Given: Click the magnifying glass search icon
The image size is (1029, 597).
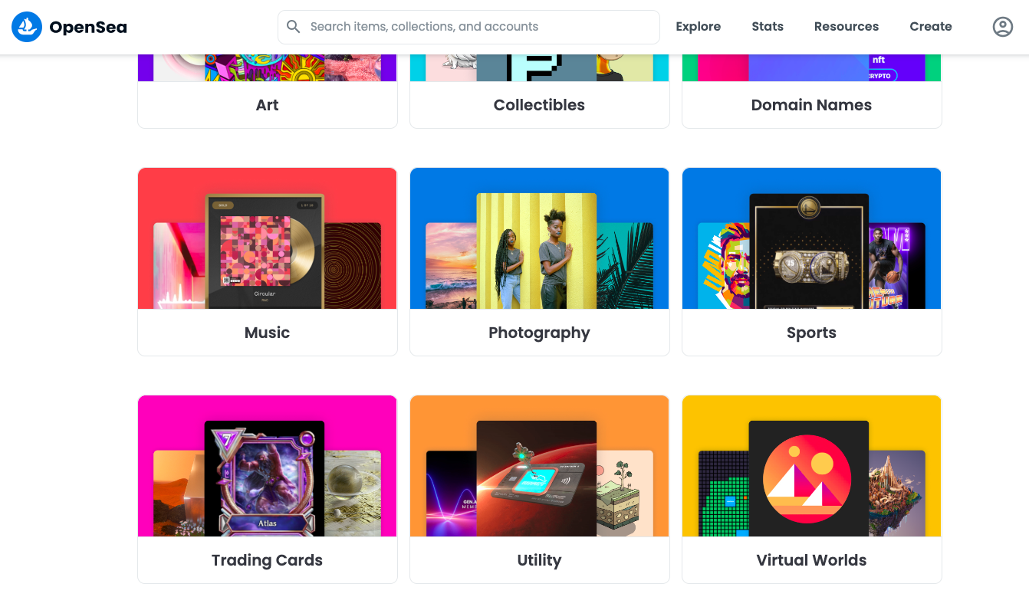Looking at the screenshot, I should click(293, 27).
